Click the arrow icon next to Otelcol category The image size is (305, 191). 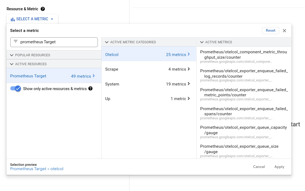click(189, 54)
